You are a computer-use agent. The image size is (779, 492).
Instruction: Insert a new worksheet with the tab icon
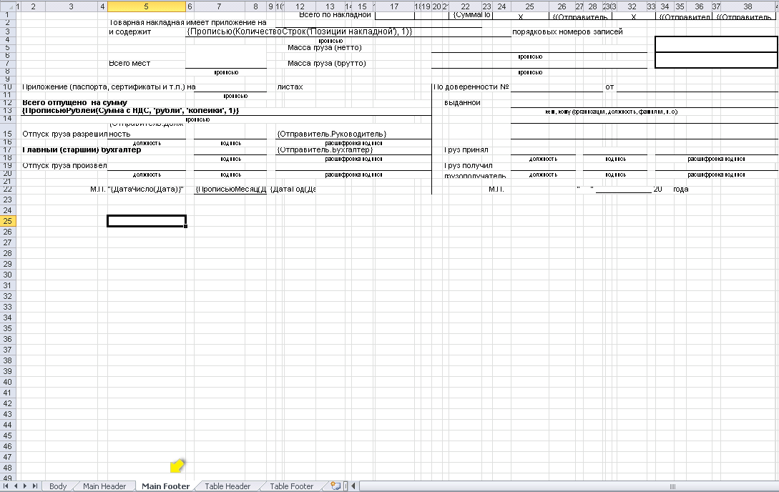pos(335,486)
